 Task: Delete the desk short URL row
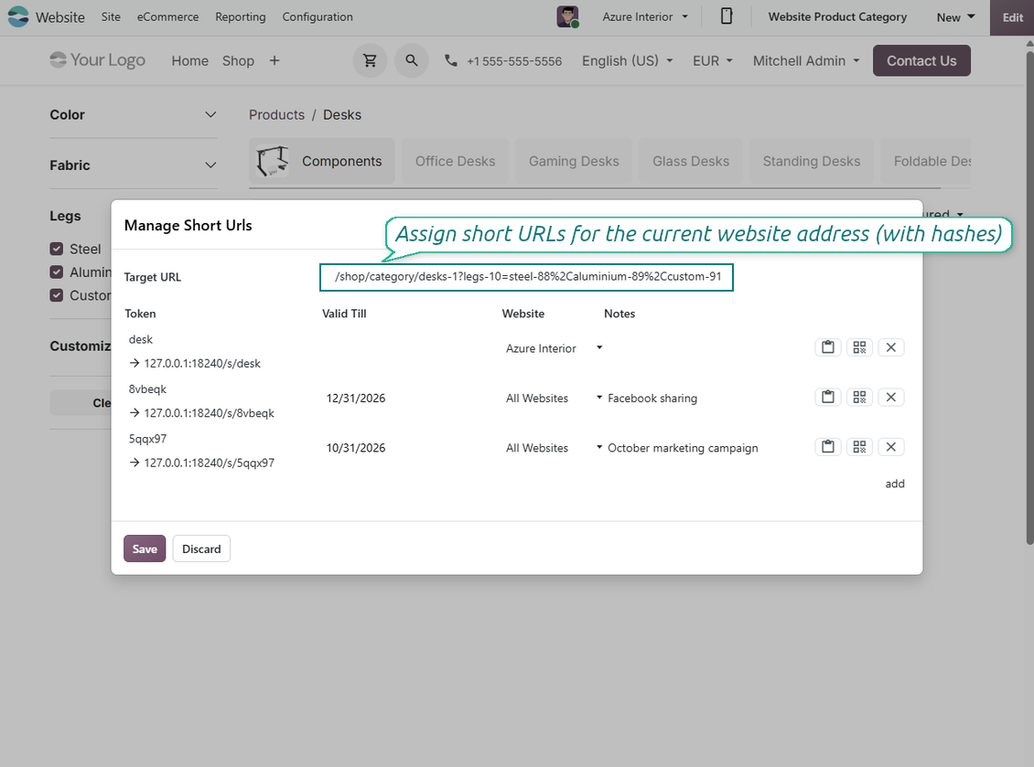891,347
